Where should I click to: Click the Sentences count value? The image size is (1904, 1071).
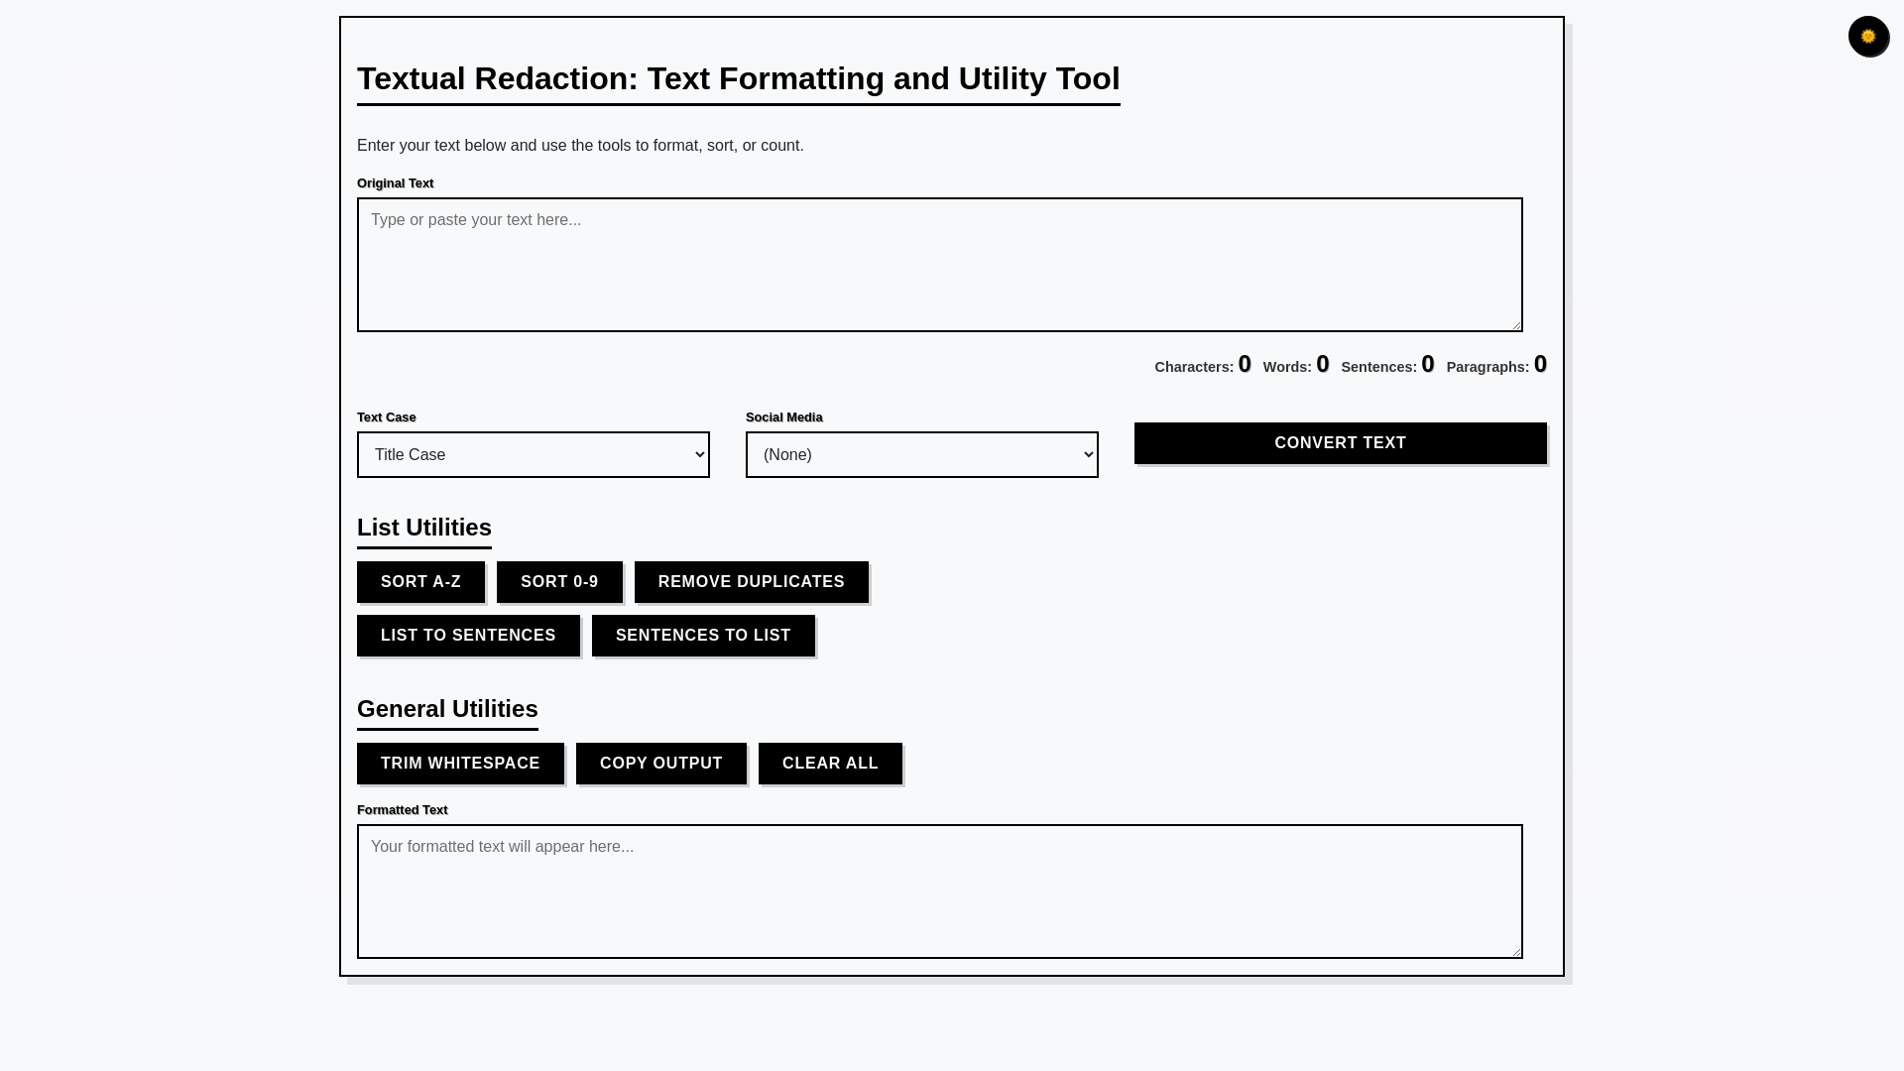click(x=1427, y=364)
